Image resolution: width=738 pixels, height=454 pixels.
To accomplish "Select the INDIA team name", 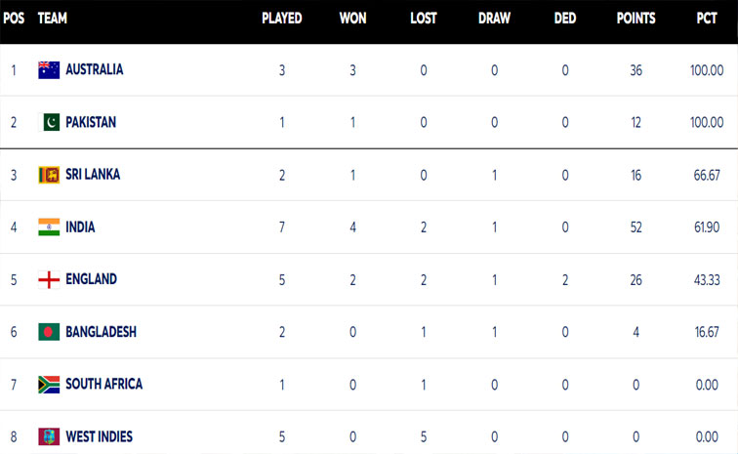I will pos(80,227).
